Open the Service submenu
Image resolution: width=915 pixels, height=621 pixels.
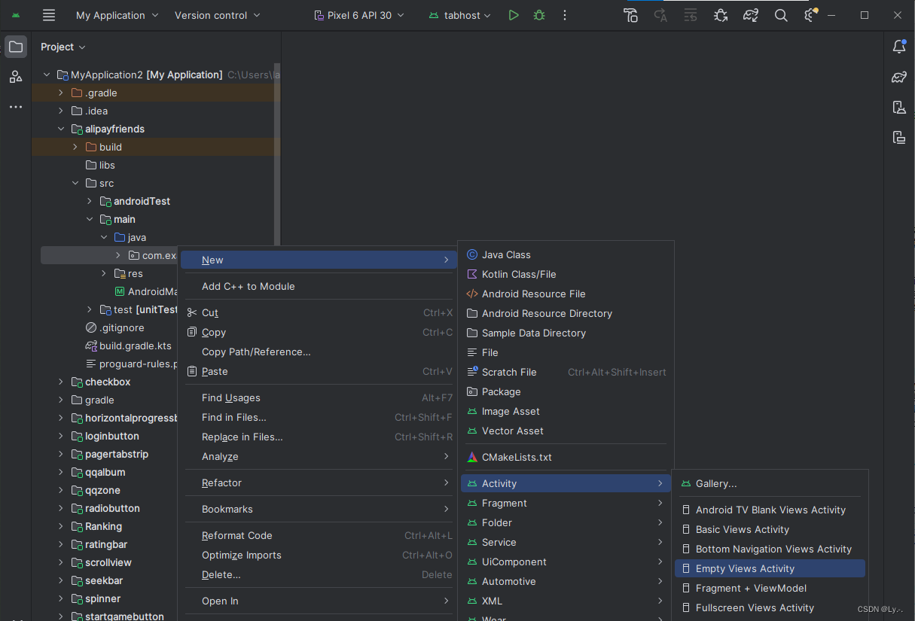pyautogui.click(x=566, y=542)
